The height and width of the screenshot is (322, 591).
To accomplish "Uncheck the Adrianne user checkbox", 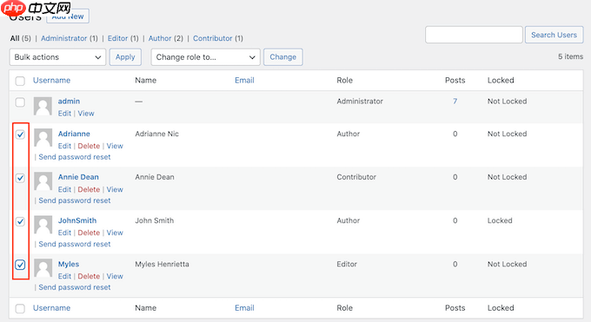I will coord(20,135).
